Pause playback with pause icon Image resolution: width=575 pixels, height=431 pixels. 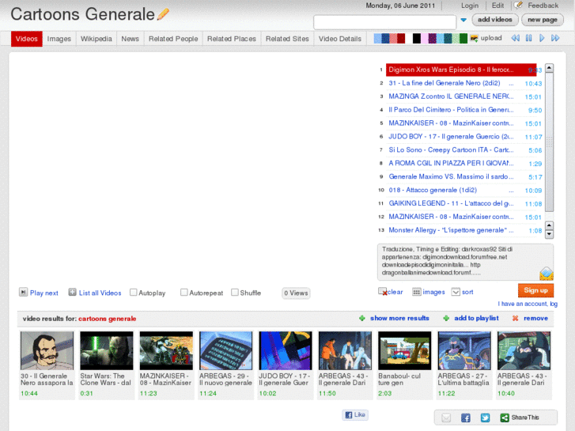(529, 38)
